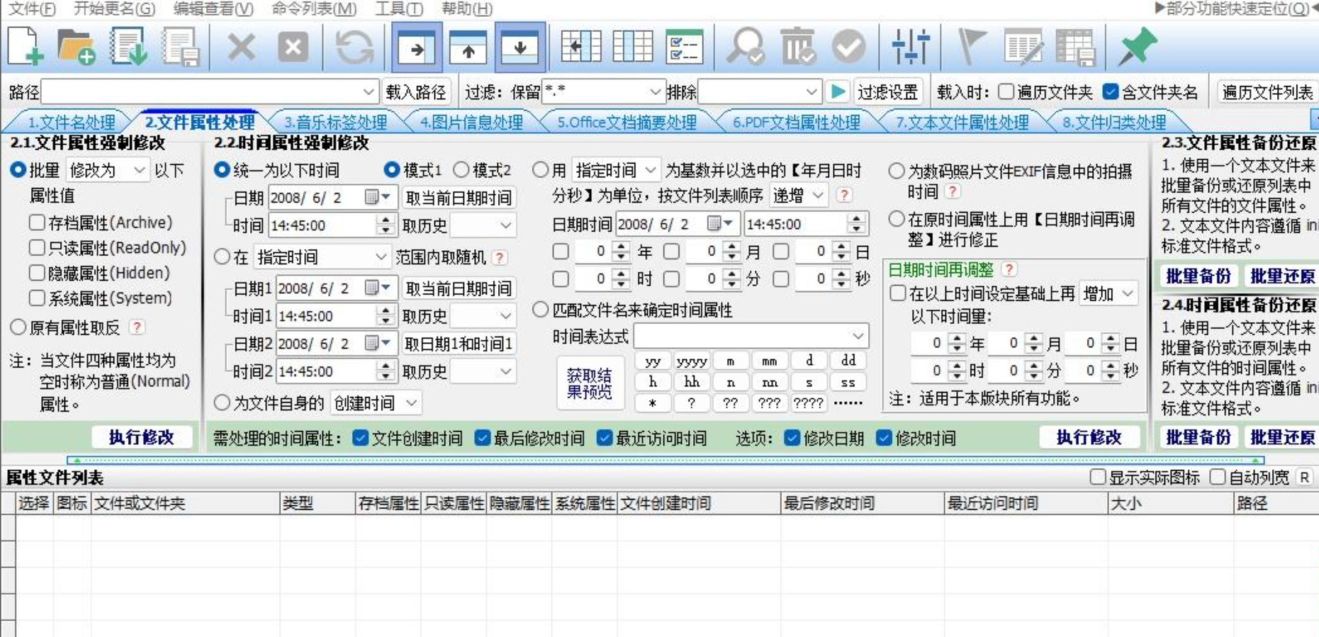
Task: Select the 模式2 radio button
Action: click(x=461, y=170)
